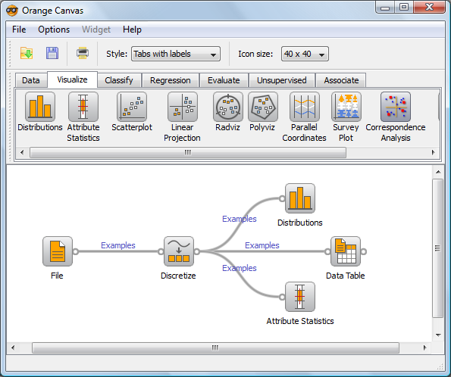Click the save floppy disk icon
The height and width of the screenshot is (377, 451).
52,54
